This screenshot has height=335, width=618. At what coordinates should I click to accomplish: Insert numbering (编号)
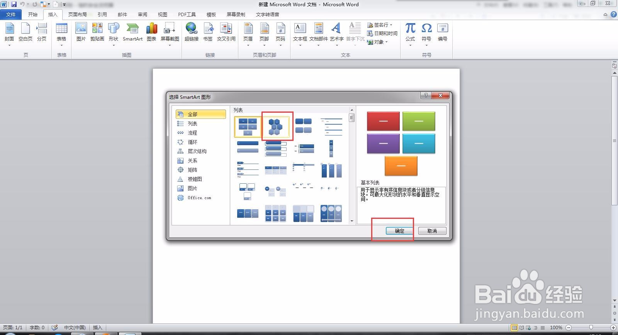[x=443, y=32]
